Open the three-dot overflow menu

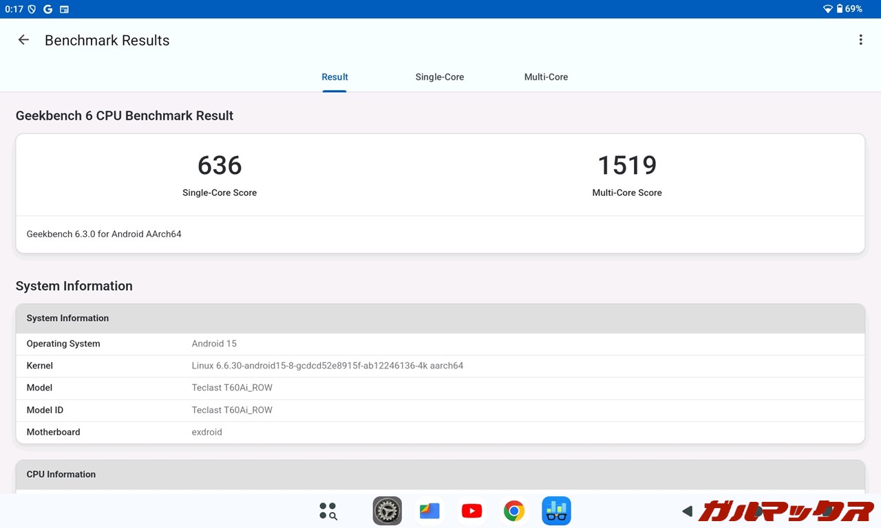[860, 39]
